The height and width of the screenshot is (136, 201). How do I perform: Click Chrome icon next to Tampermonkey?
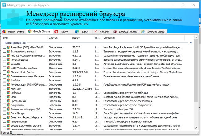click(8, 121)
